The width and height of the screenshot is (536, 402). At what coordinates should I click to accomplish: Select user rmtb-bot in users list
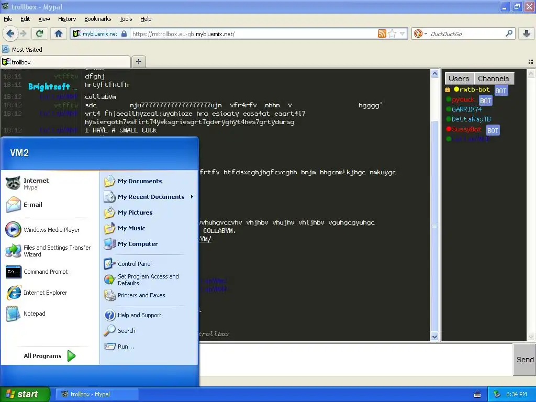474,90
